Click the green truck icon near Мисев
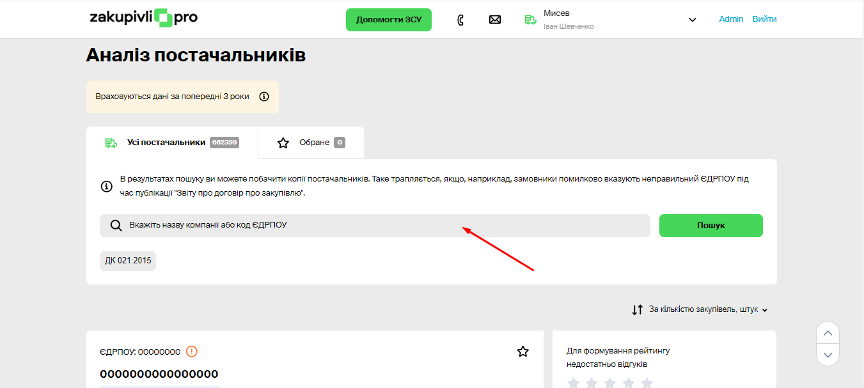 pyautogui.click(x=530, y=20)
